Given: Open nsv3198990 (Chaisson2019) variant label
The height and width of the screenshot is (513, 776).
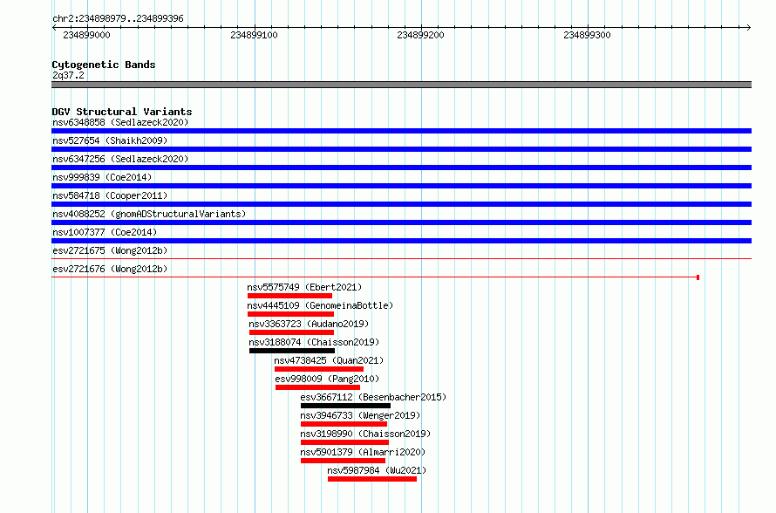Looking at the screenshot, I should (365, 434).
